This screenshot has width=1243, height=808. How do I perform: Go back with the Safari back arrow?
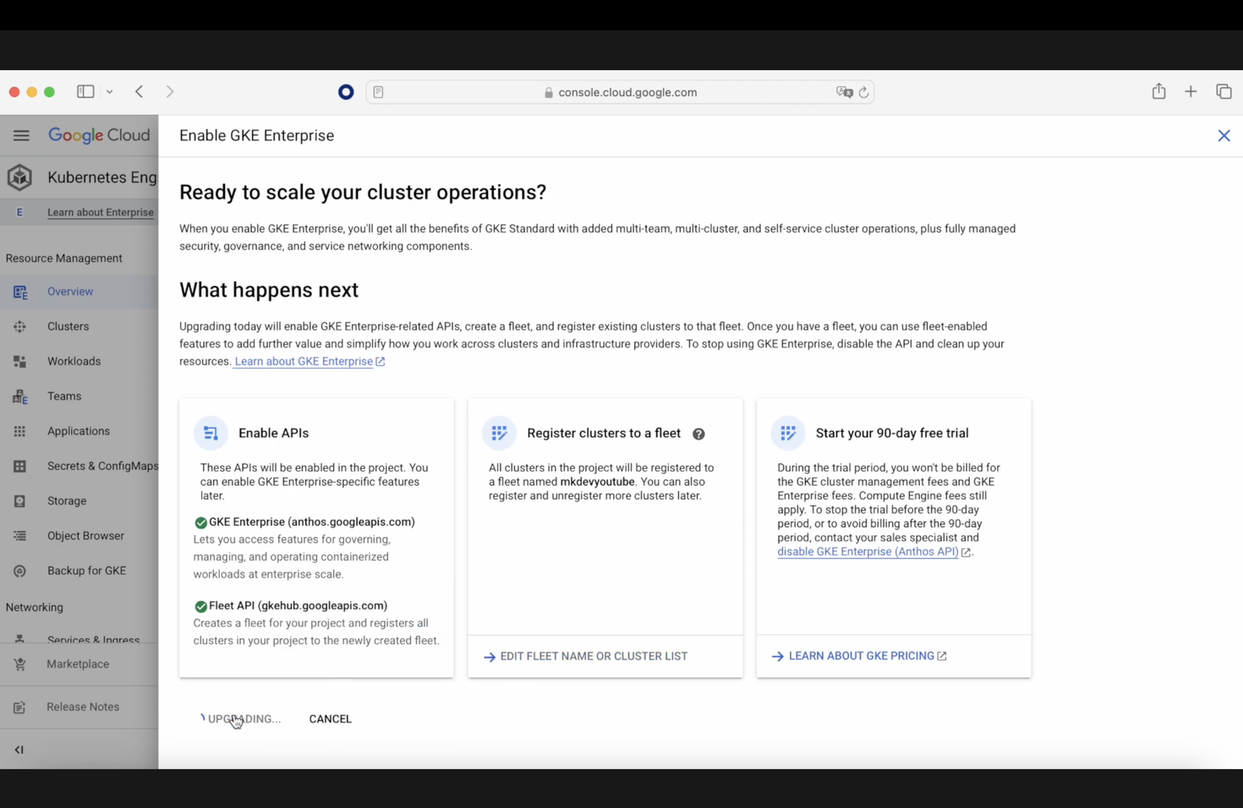pos(140,91)
